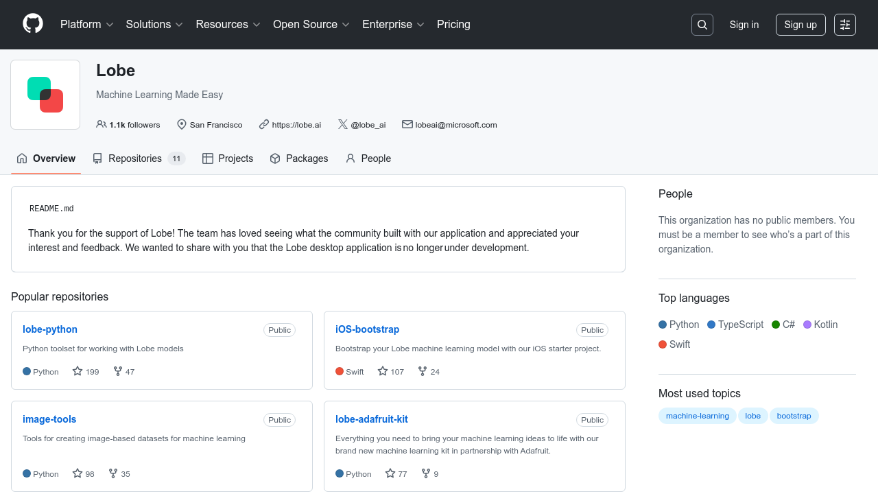Click the fork icon on iOS-bootstrap

point(423,371)
